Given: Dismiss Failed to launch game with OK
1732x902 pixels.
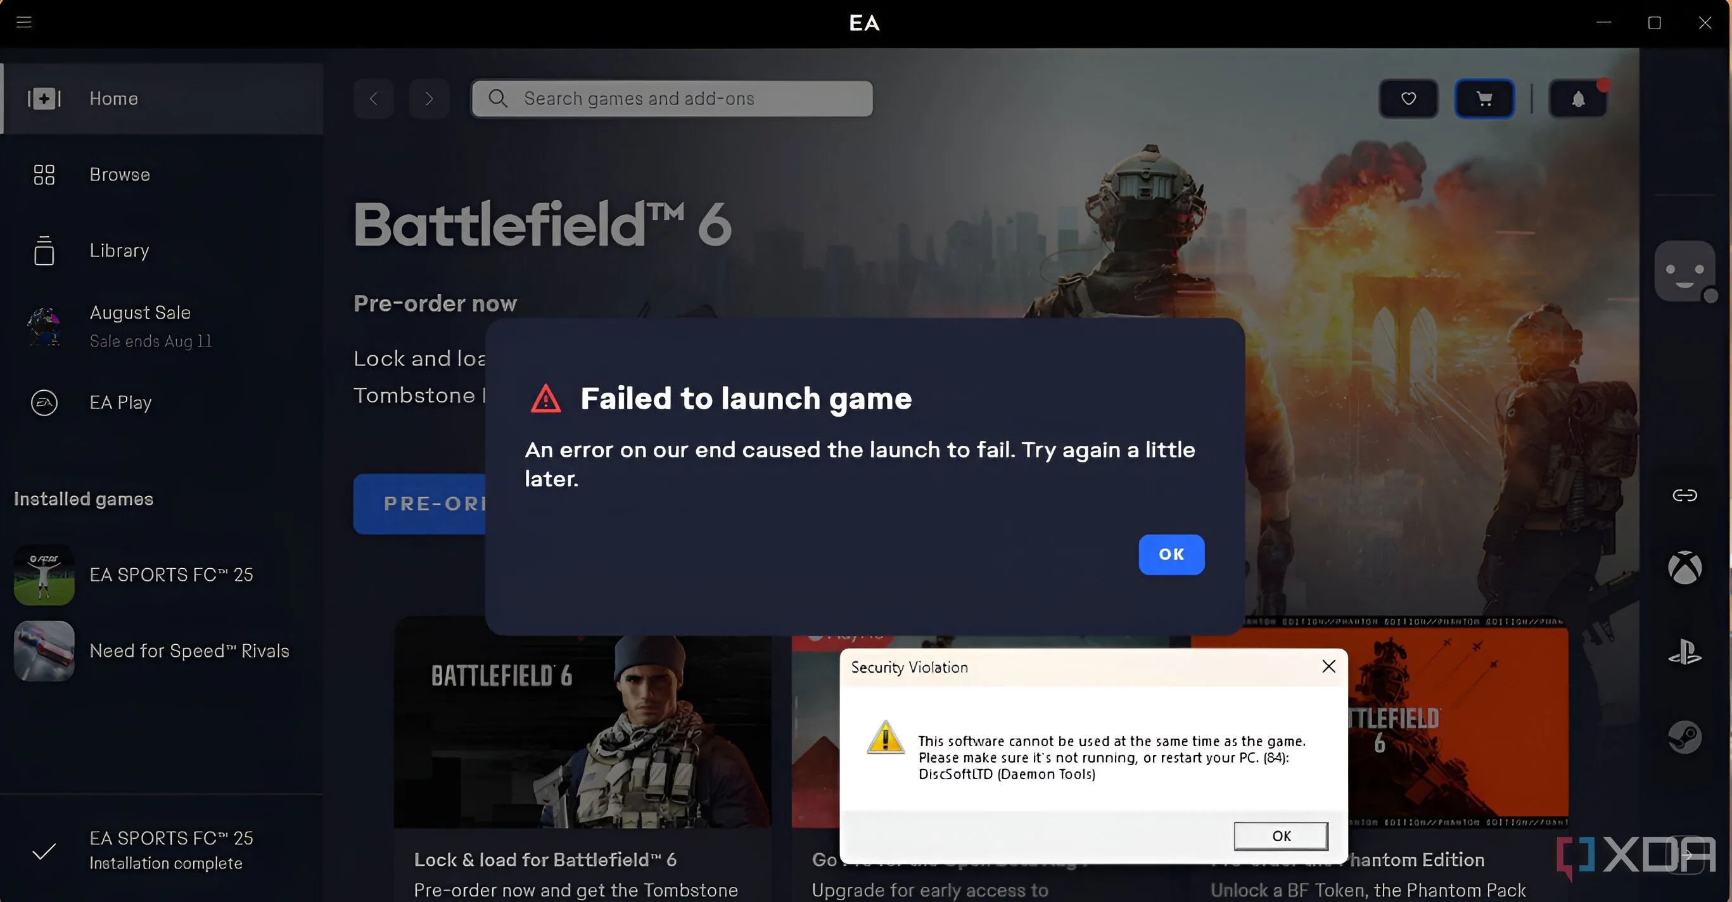Looking at the screenshot, I should [x=1171, y=554].
